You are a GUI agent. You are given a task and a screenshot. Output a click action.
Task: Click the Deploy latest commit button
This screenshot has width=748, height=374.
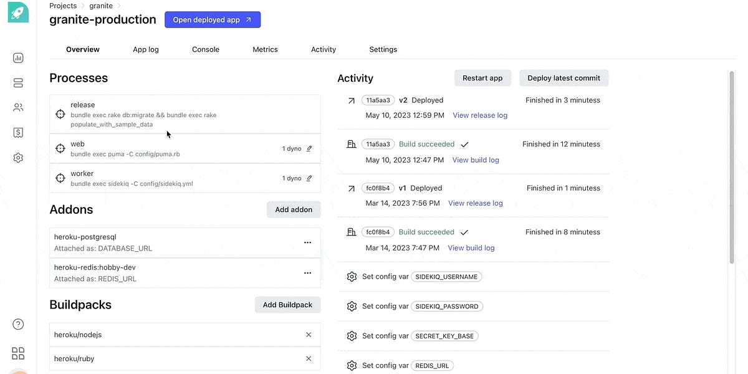(x=563, y=78)
